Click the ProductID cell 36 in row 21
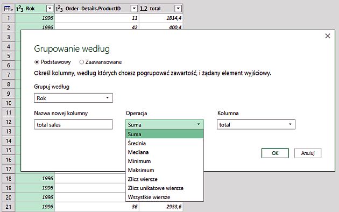This screenshot has height=212, width=339. 97,207
